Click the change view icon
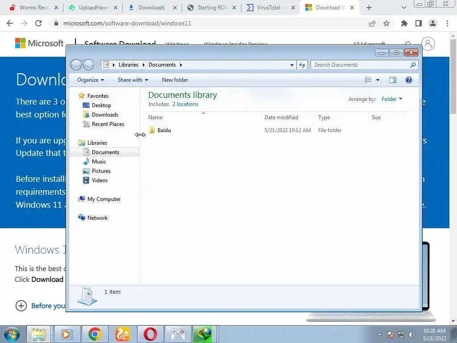Screen dimensions: 457x343 coord(368,80)
